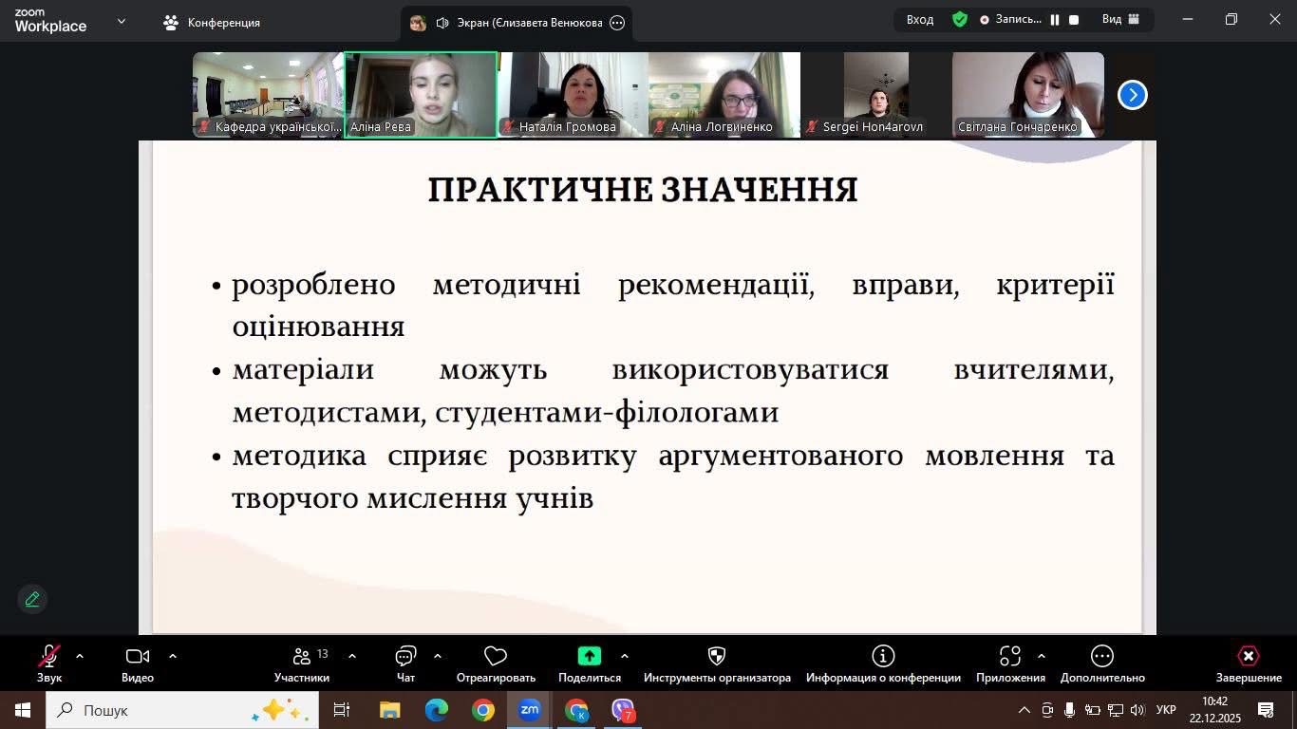Click the green Share screen icon

[589, 657]
